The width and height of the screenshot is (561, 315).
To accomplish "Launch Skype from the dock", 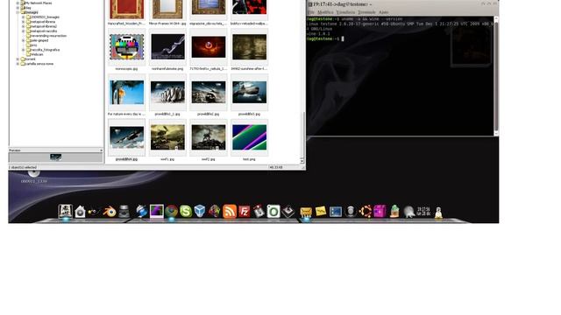I will pos(186,212).
